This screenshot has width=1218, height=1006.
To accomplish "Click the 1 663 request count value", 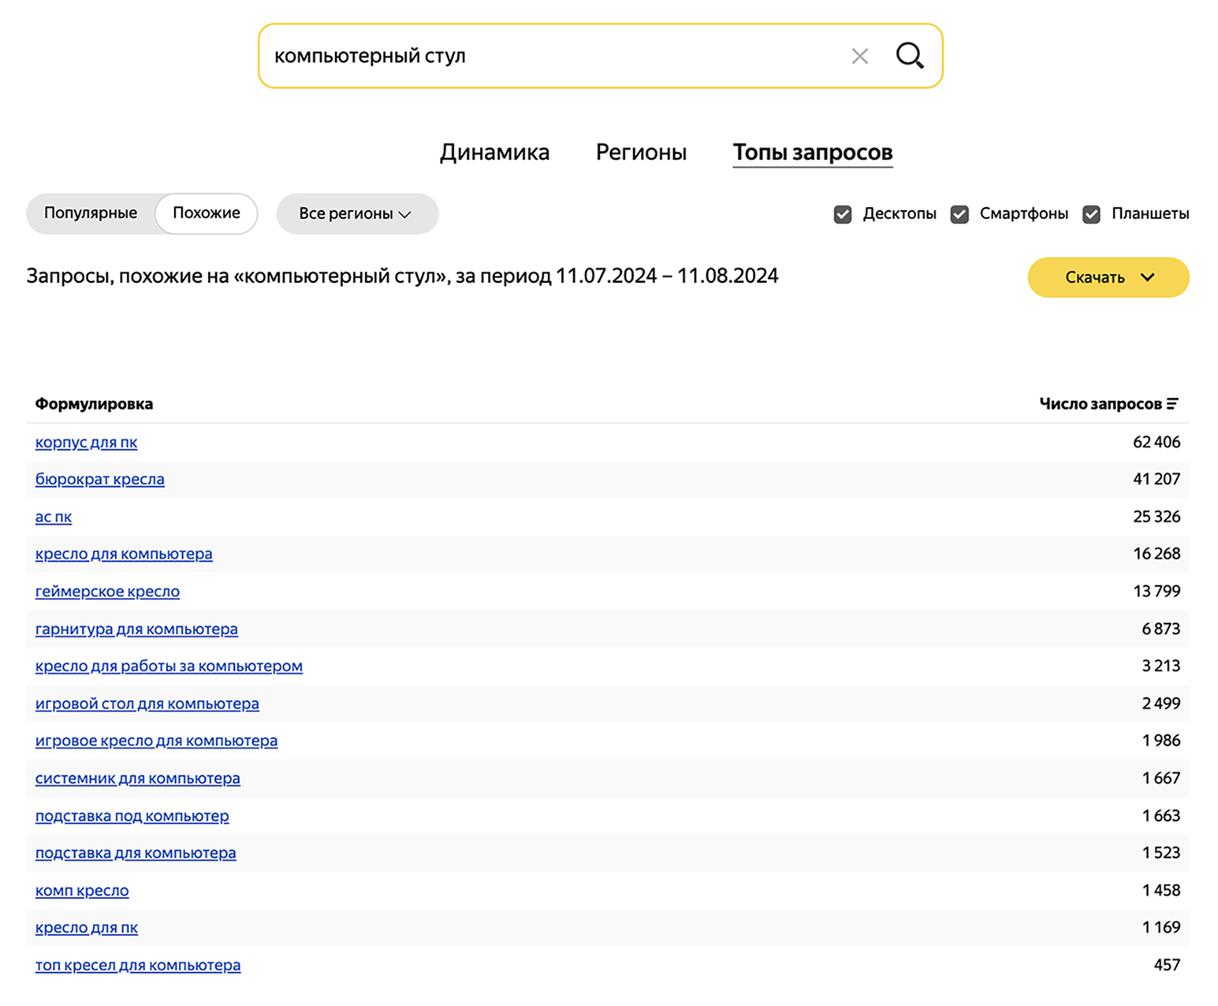I will [1161, 815].
